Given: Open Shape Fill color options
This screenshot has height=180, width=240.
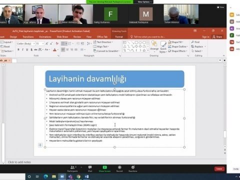Looking at the screenshot, I should click(175, 42).
